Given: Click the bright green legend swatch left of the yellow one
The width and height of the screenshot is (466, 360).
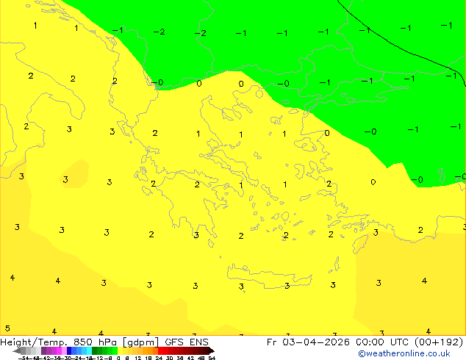Looking at the screenshot, I should pyautogui.click(x=115, y=350).
